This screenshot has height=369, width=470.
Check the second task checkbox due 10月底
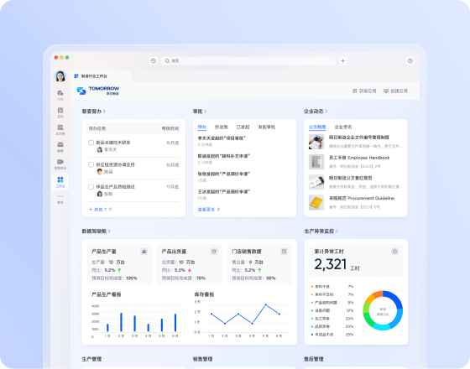[x=91, y=164]
